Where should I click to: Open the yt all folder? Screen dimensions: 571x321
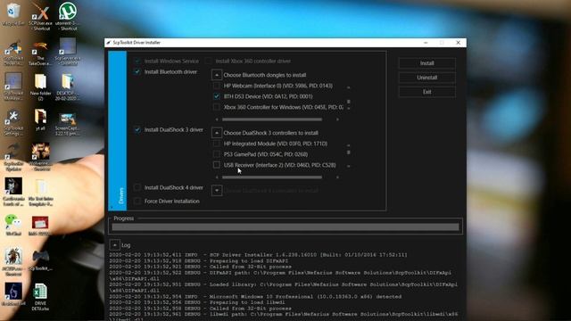[x=40, y=120]
